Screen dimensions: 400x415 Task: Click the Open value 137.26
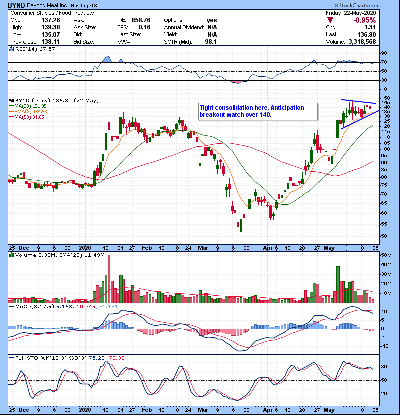(x=51, y=20)
